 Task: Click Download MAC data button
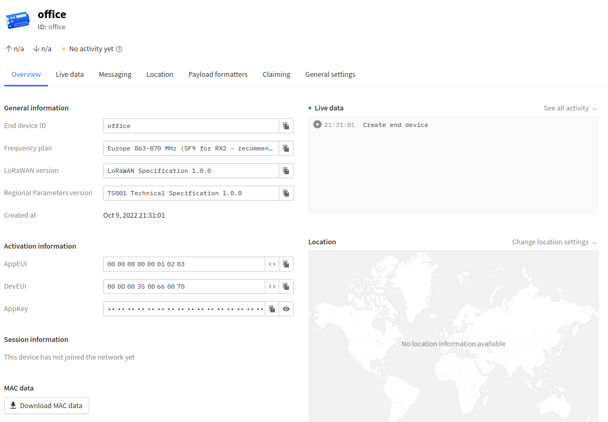click(46, 405)
